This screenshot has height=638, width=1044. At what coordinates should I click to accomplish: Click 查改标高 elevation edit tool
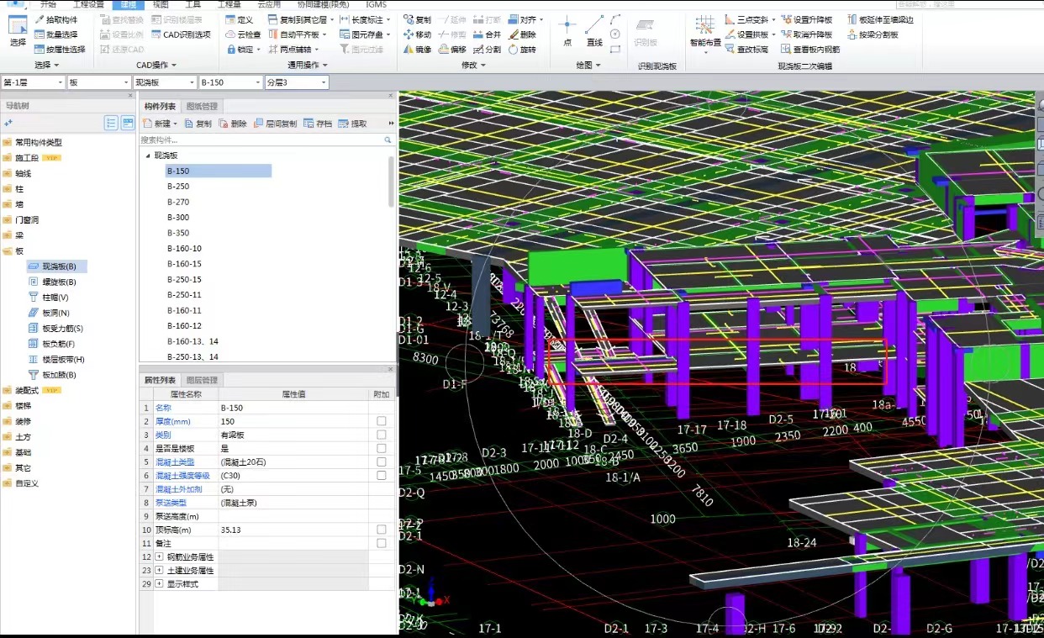(746, 50)
